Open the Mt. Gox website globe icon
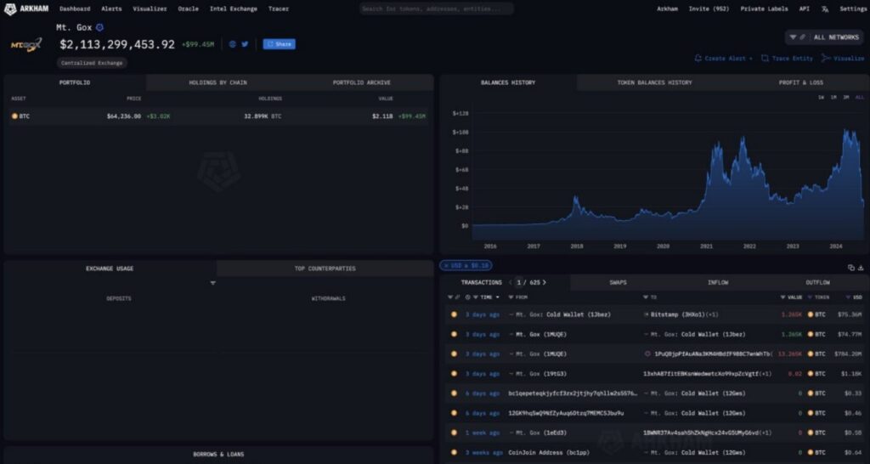This screenshot has height=464, width=870. [x=233, y=44]
